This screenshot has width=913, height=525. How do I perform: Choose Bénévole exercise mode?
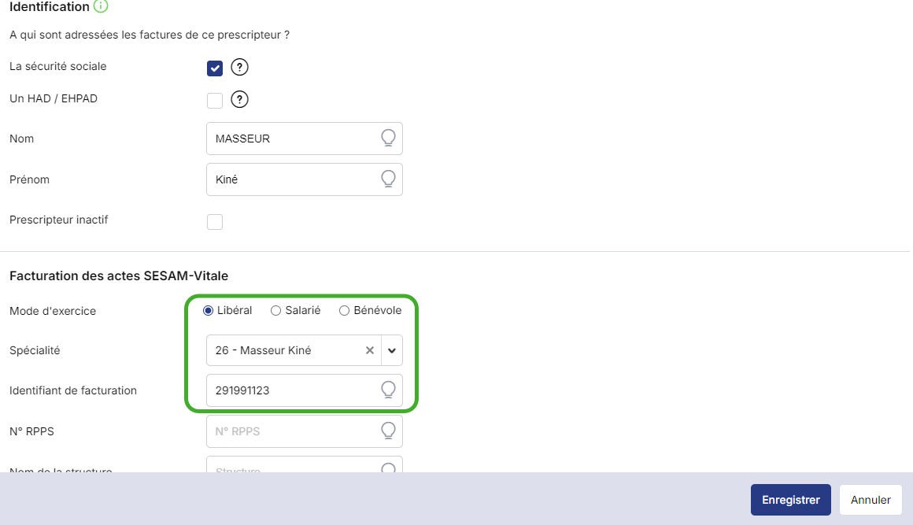click(344, 311)
